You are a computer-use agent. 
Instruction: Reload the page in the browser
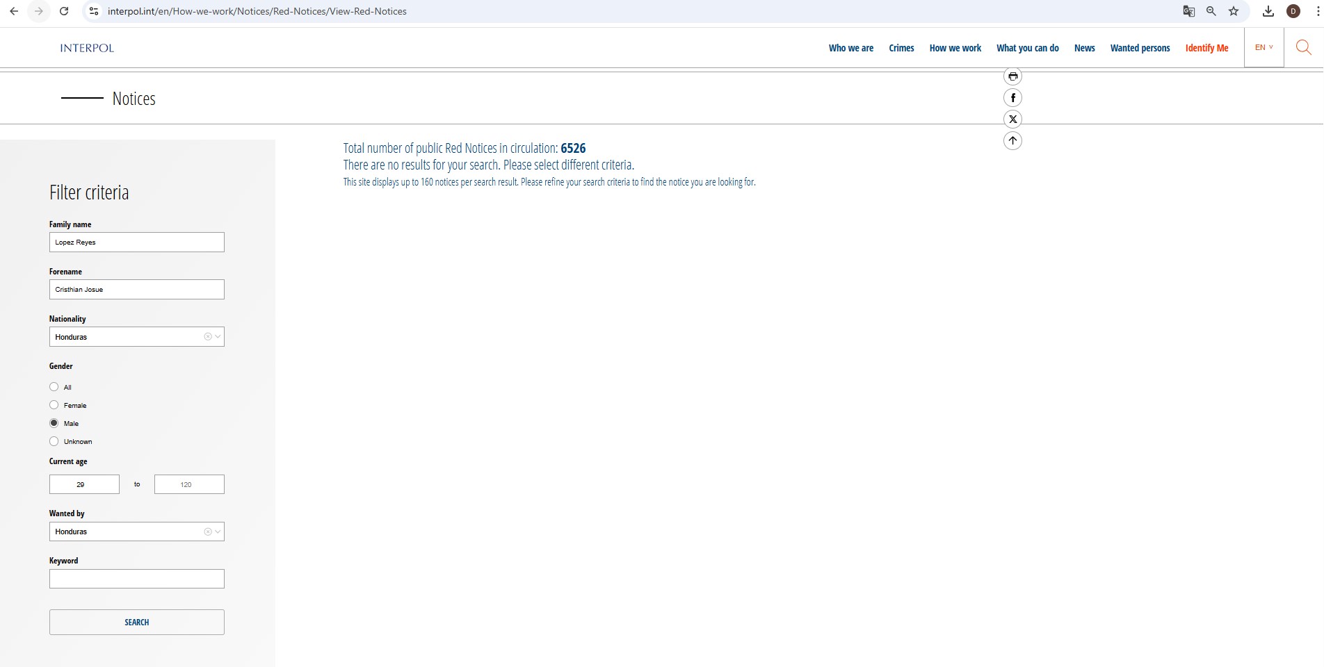tap(64, 11)
